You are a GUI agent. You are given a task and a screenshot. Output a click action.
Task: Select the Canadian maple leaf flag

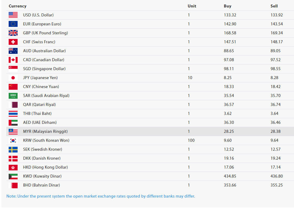[x=13, y=60]
